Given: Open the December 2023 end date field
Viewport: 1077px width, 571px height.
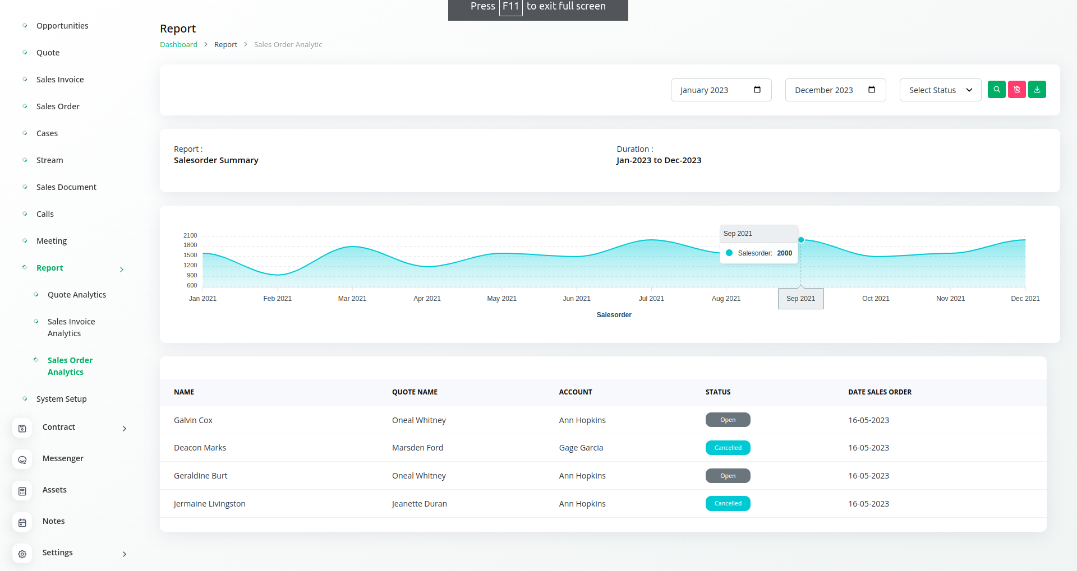Looking at the screenshot, I should 835,90.
